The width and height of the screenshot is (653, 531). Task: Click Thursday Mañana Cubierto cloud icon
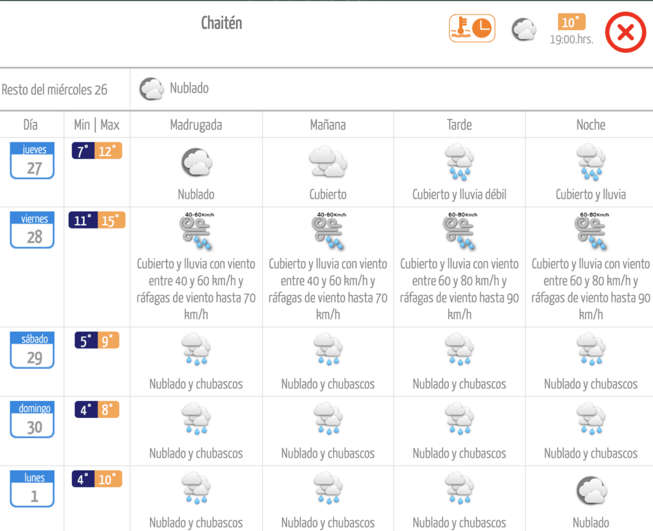pos(328,162)
